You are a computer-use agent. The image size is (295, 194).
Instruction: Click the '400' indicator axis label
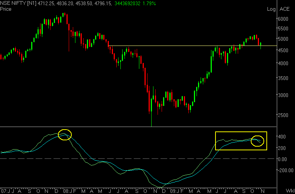pyautogui.click(x=282, y=136)
